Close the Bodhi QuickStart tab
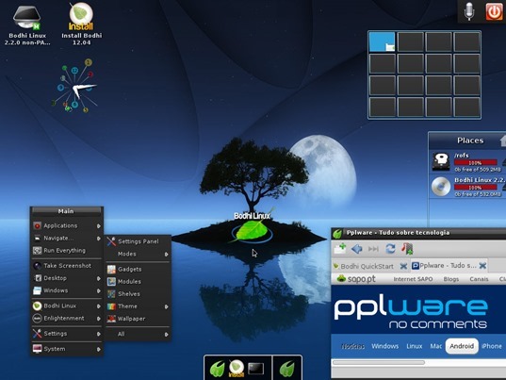This screenshot has width=506, height=380. (403, 266)
